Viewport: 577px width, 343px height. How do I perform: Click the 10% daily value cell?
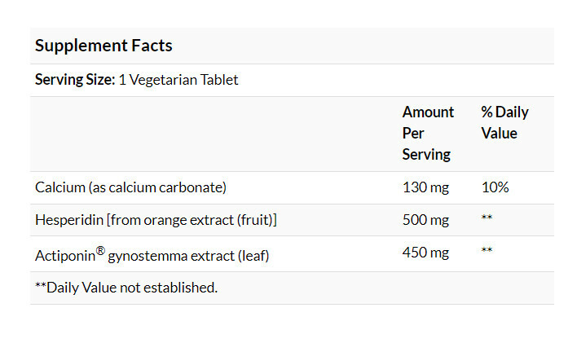pos(495,187)
